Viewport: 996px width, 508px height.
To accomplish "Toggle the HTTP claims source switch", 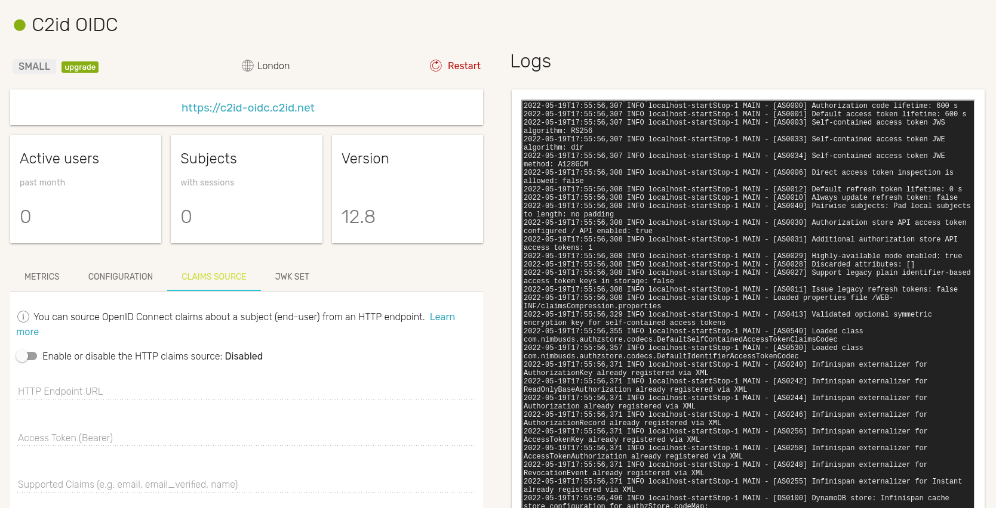I will pos(27,356).
